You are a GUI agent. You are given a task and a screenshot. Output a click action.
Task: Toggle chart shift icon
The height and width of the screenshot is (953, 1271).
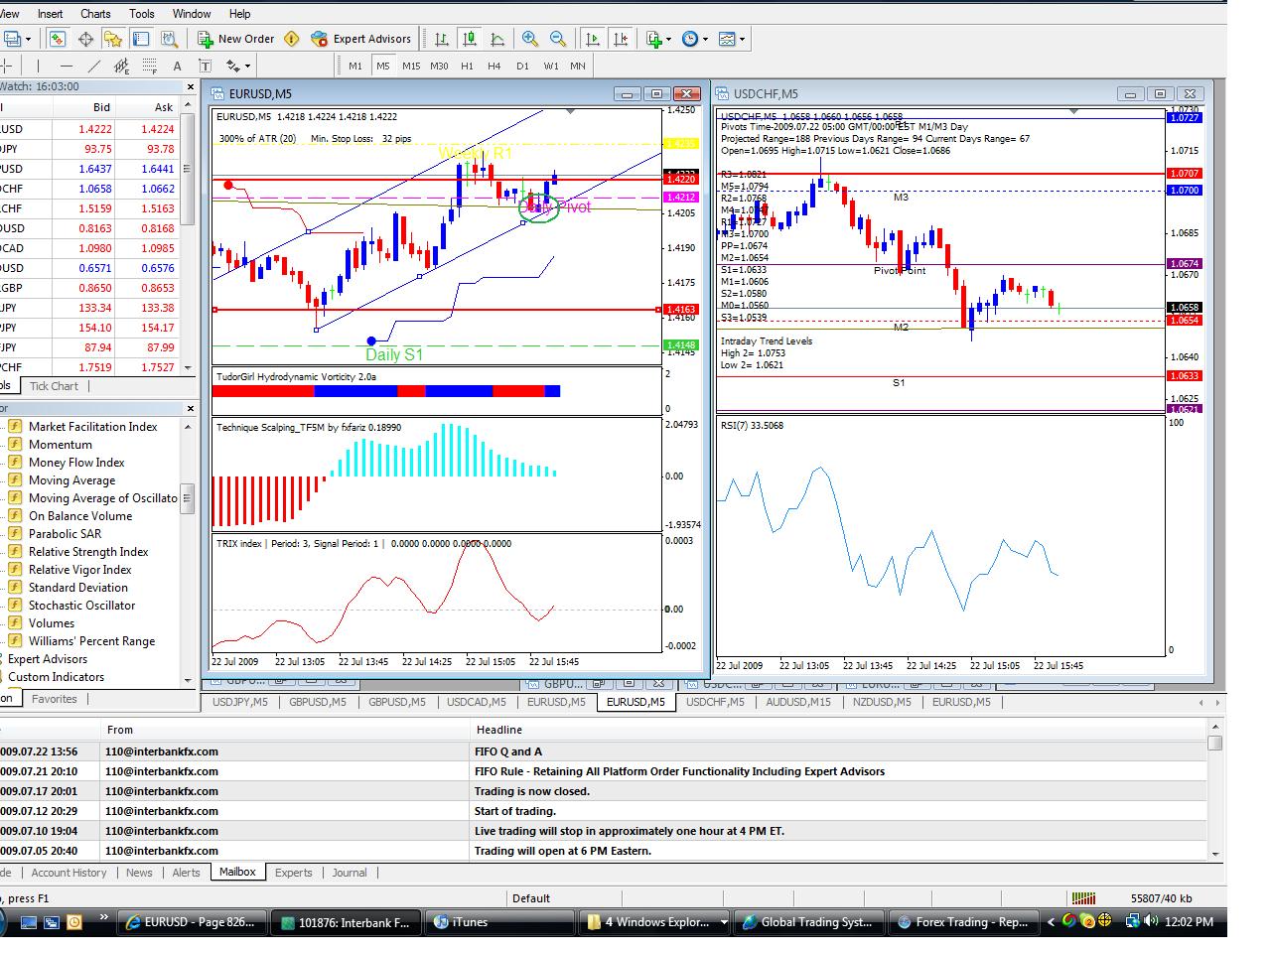tap(621, 39)
